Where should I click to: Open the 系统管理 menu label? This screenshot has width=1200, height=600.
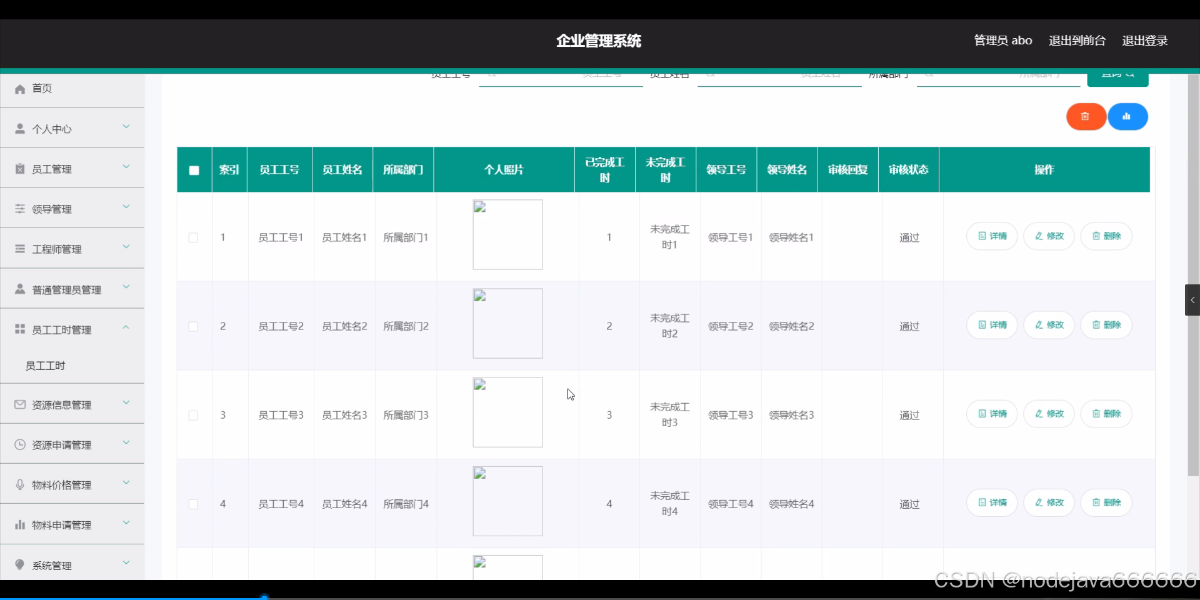coord(52,566)
